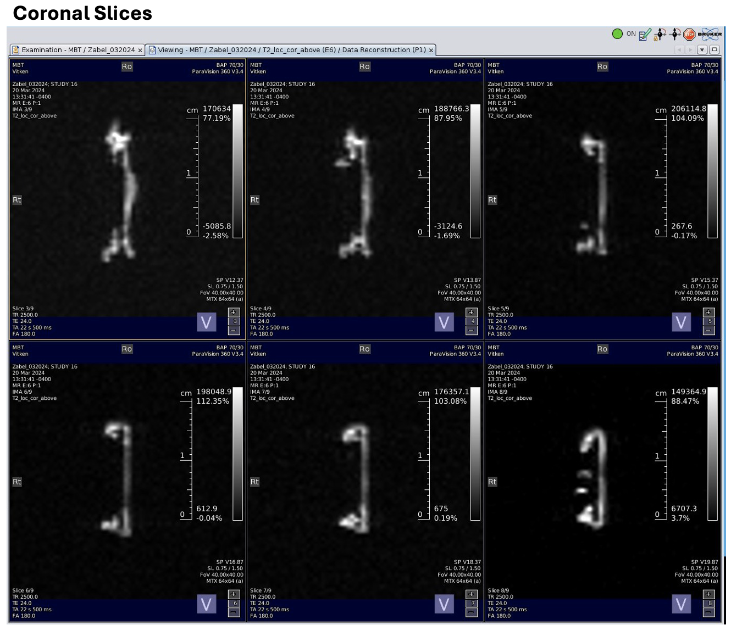Click the 'Slice 7/9' label
The image size is (731, 625).
click(x=261, y=590)
